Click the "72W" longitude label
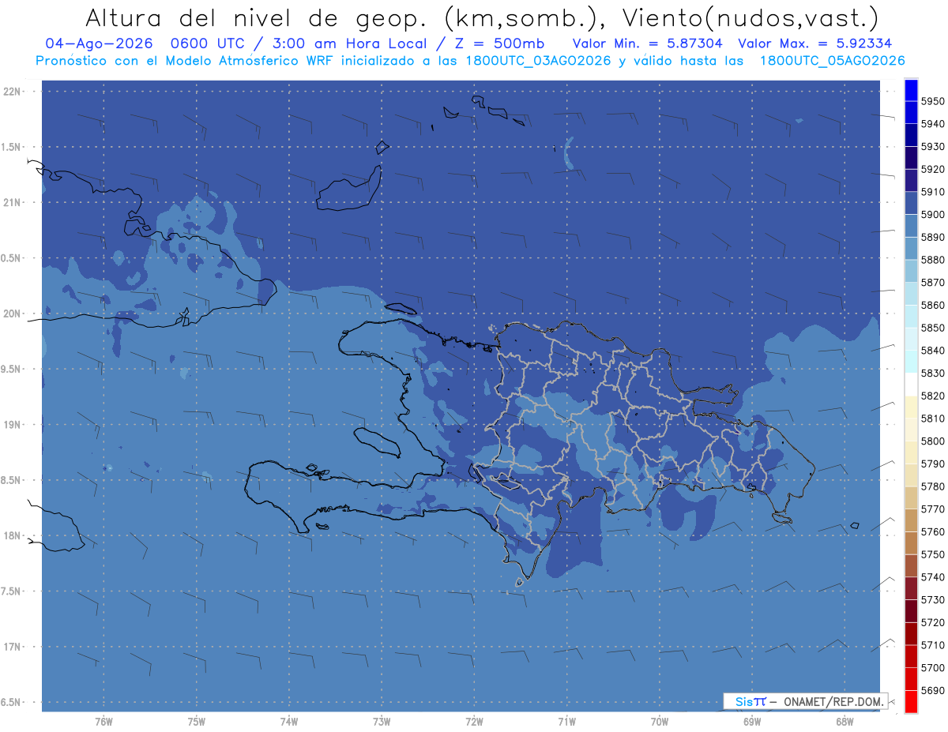The height and width of the screenshot is (732, 948). (x=474, y=722)
